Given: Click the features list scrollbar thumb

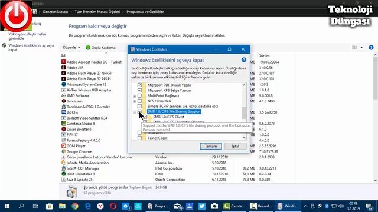Looking at the screenshot, I should [244, 112].
